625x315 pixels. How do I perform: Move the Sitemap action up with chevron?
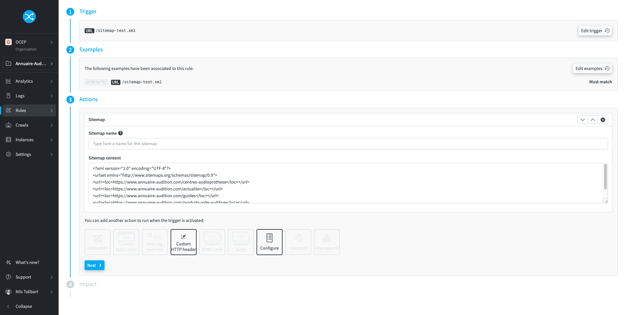593,119
